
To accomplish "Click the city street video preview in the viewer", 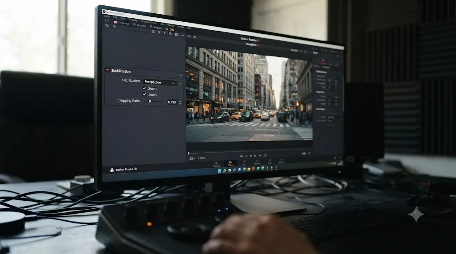I will 249,94.
